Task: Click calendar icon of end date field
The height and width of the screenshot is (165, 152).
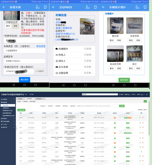Action: tap(94, 106)
